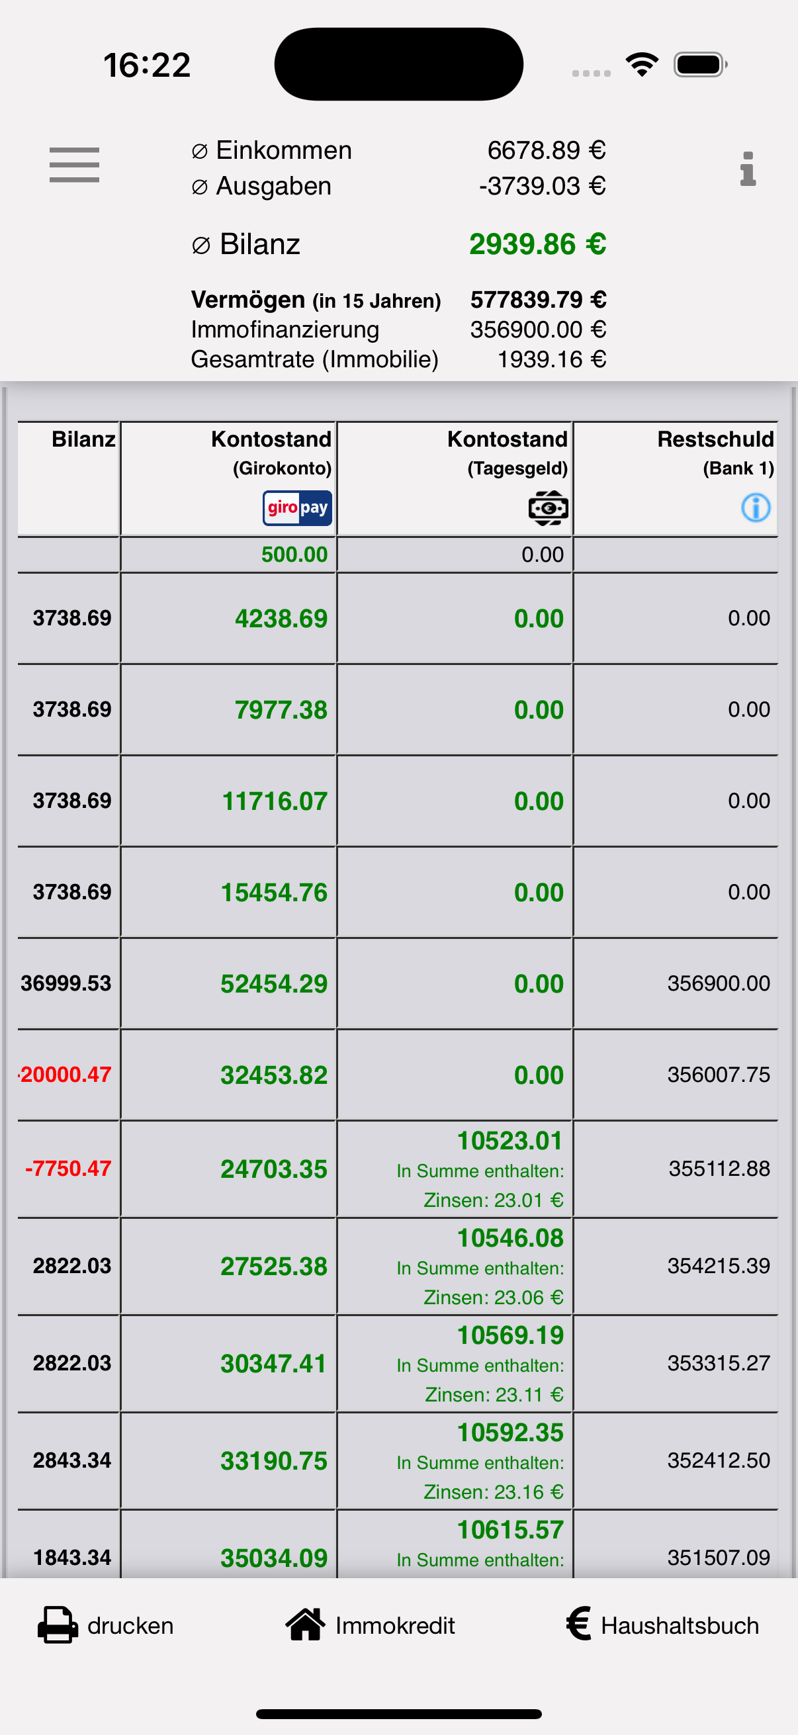Tap the giropay logo in Girokonto header

pos(297,508)
